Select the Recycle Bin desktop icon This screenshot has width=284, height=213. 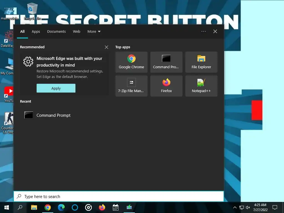tap(32, 12)
